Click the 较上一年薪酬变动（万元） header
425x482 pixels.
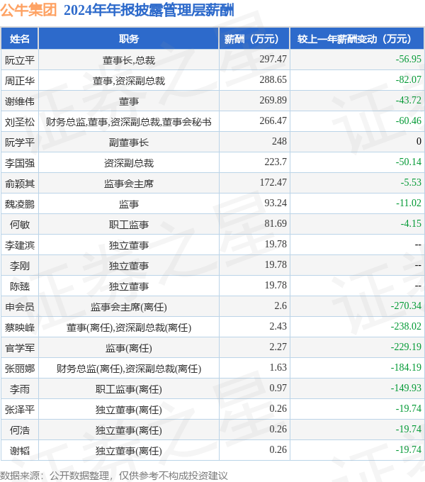coord(357,39)
